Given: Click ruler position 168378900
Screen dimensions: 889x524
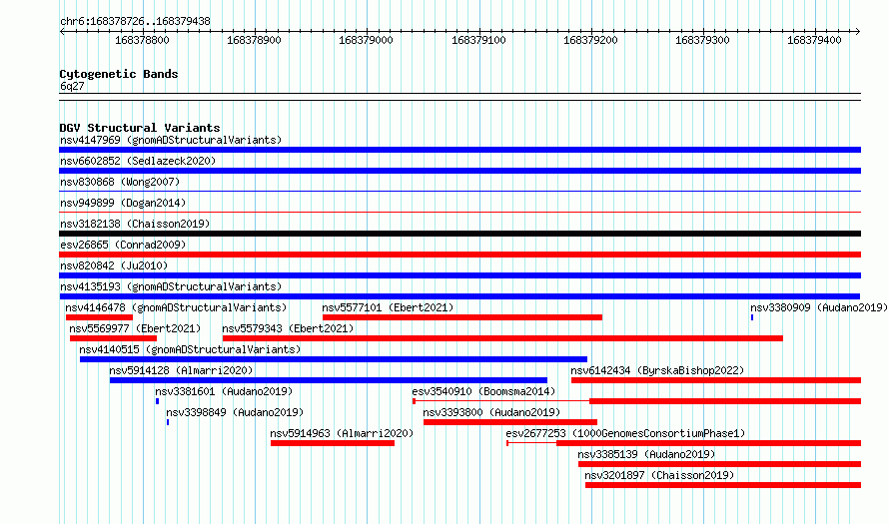Looking at the screenshot, I should 254,40.
